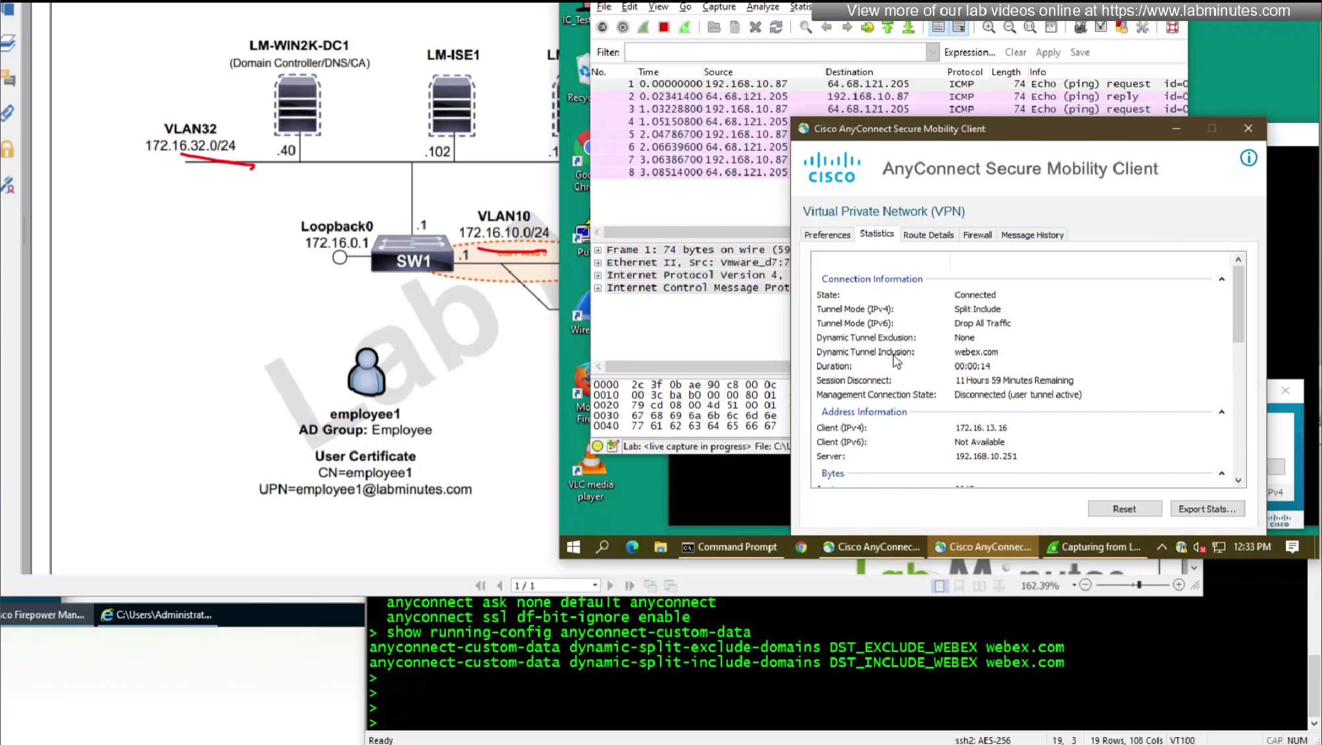Open the Wireshark filter history dropdown
This screenshot has width=1322, height=745.
(932, 52)
